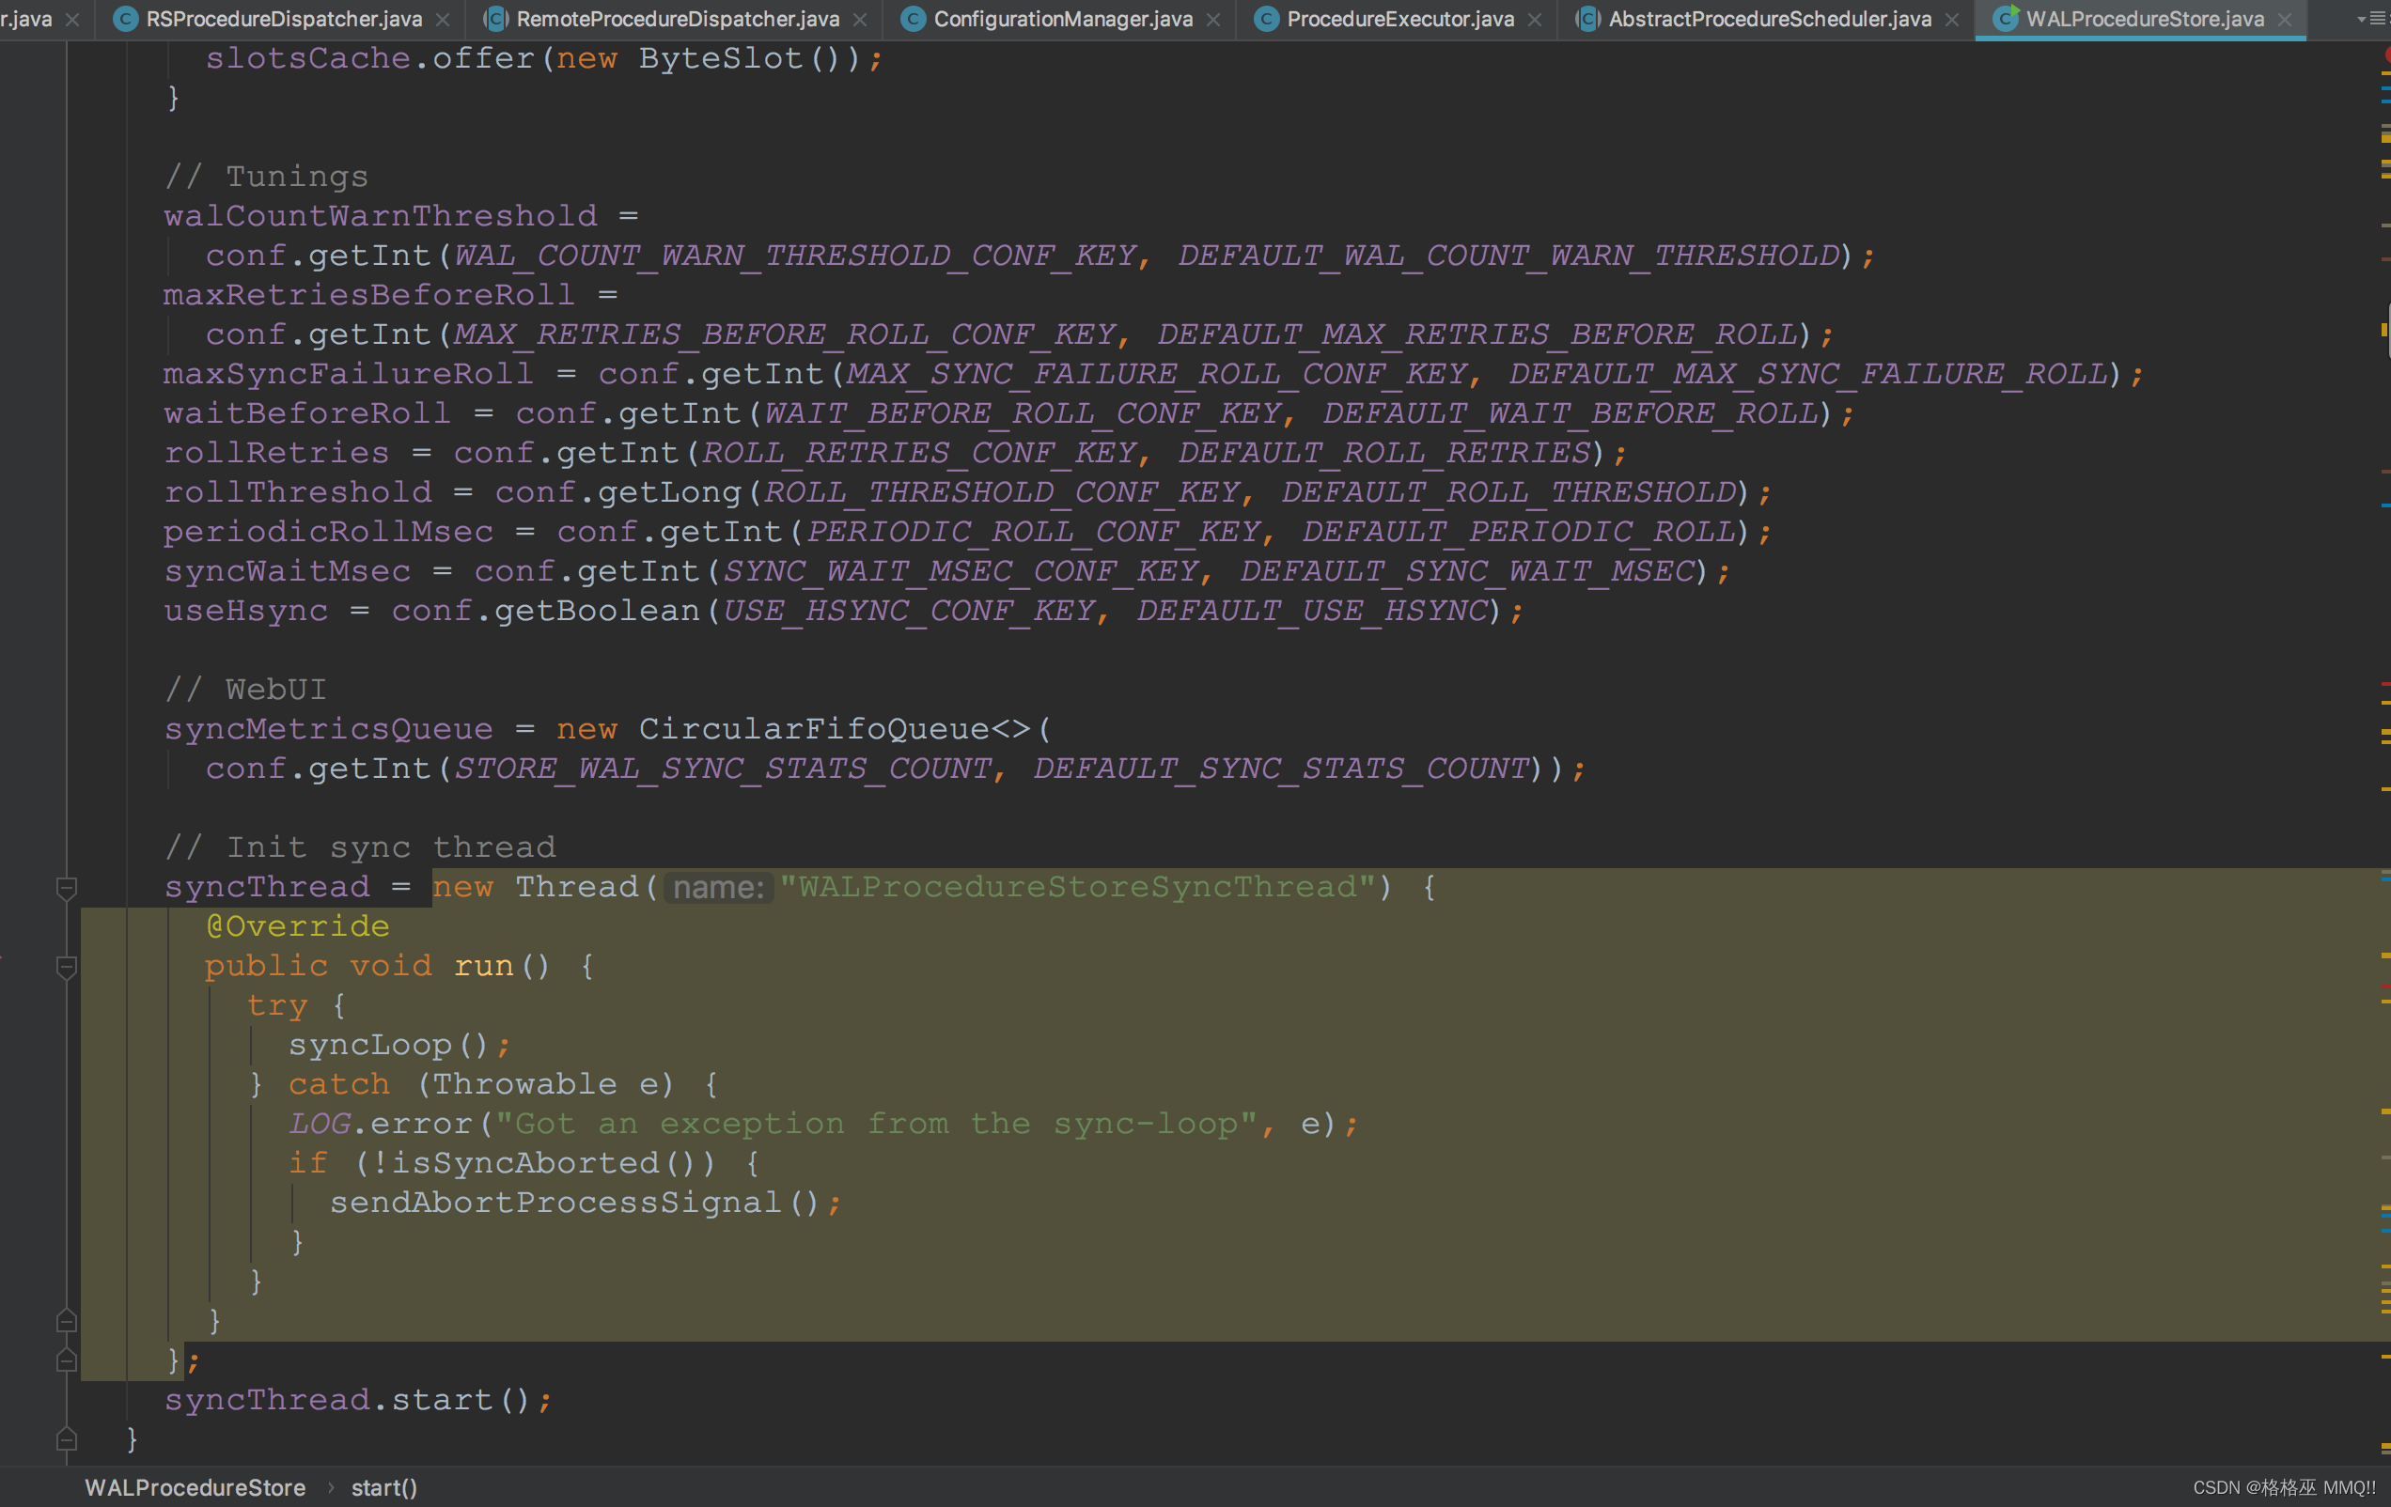Viewport: 2391px width, 1507px height.
Task: Click the RSProcedureDispatcher.java class icon
Action: (x=125, y=19)
